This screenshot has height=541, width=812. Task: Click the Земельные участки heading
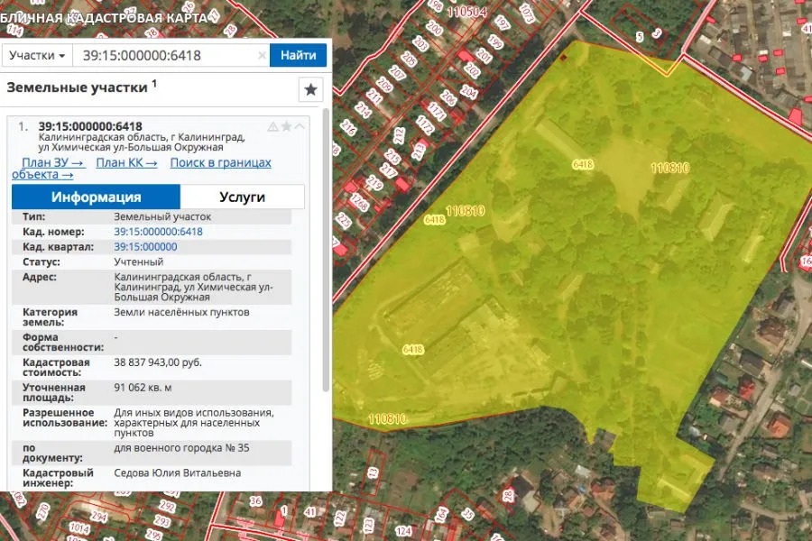[x=78, y=87]
